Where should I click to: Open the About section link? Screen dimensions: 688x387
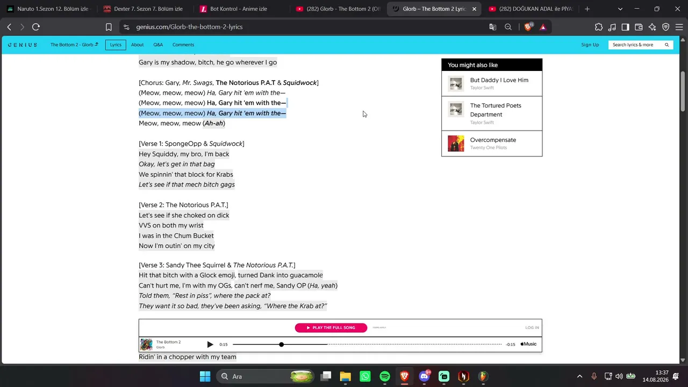137,45
